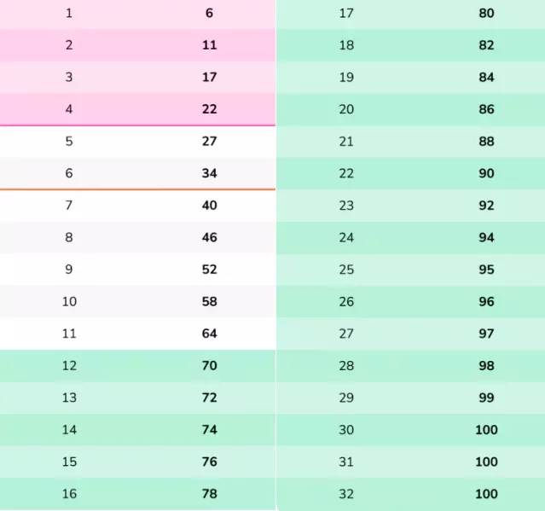The height and width of the screenshot is (511, 545).
Task: Select the bold value 98 in row 28
Action: (486, 366)
